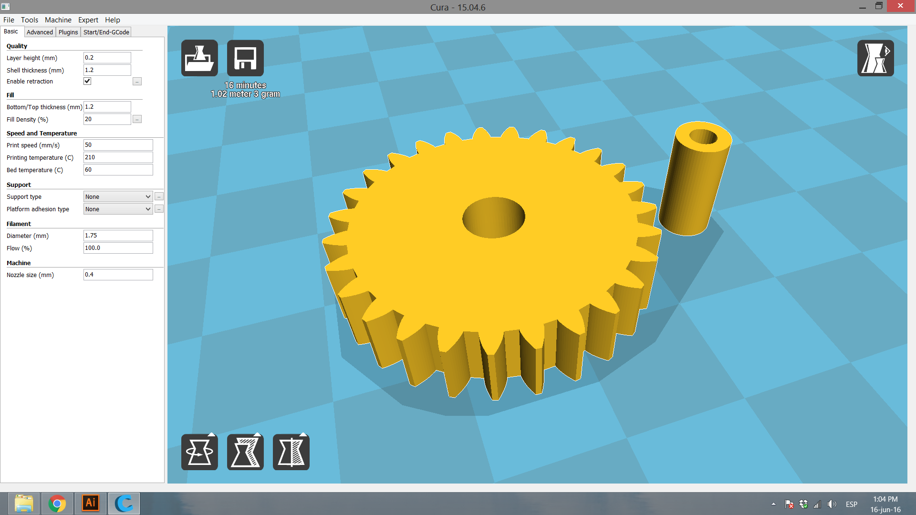Screen dimensions: 916x515
Task: Click the 'Quality' section heading
Action: [17, 46]
